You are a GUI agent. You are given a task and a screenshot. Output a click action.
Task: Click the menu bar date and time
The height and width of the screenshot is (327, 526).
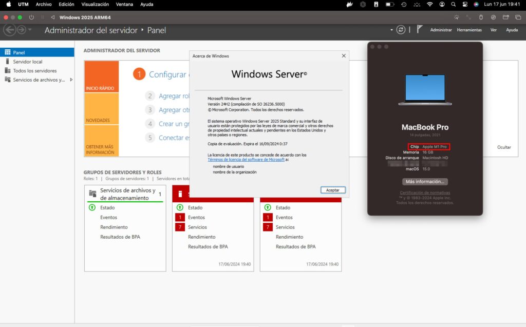502,4
